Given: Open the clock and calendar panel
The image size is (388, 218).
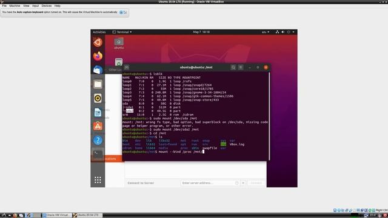Looking at the screenshot, I should 201,32.
